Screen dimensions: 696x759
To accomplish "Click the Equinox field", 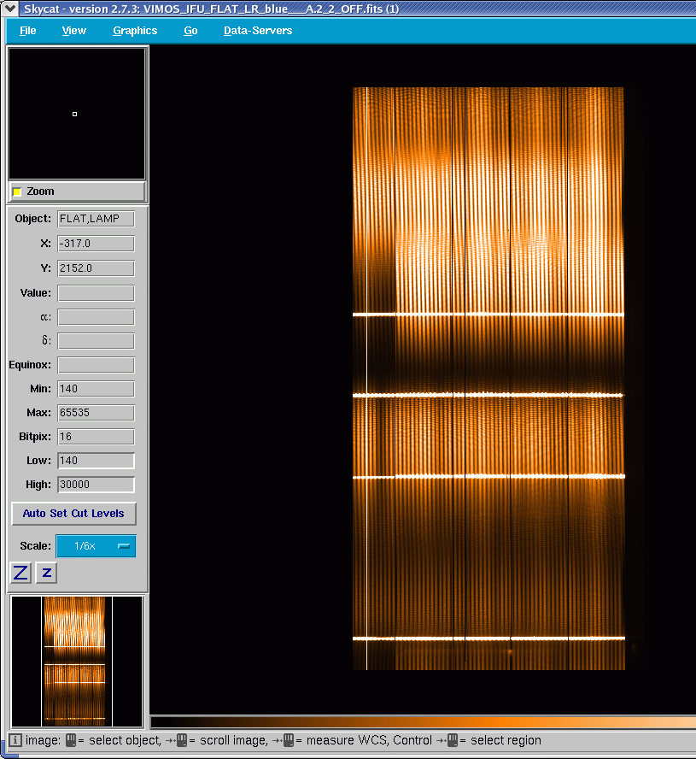I will click(96, 365).
